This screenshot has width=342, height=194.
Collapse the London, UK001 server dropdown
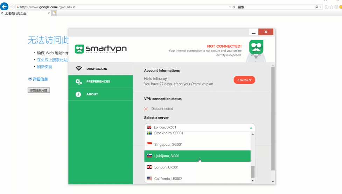tap(251, 128)
